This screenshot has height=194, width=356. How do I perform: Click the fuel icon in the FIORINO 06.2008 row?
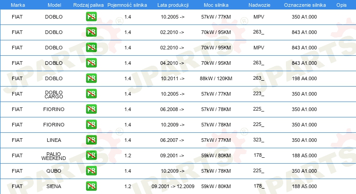tap(91, 109)
